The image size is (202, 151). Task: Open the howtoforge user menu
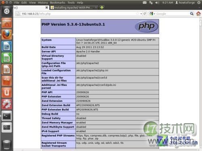pos(185,2)
